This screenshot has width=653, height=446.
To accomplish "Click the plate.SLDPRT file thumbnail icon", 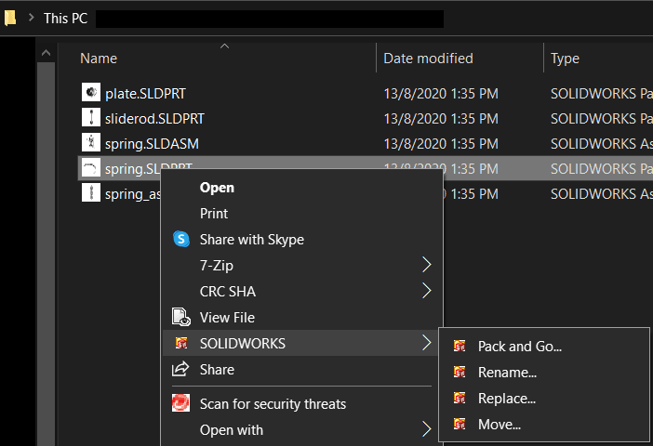I will [x=91, y=92].
